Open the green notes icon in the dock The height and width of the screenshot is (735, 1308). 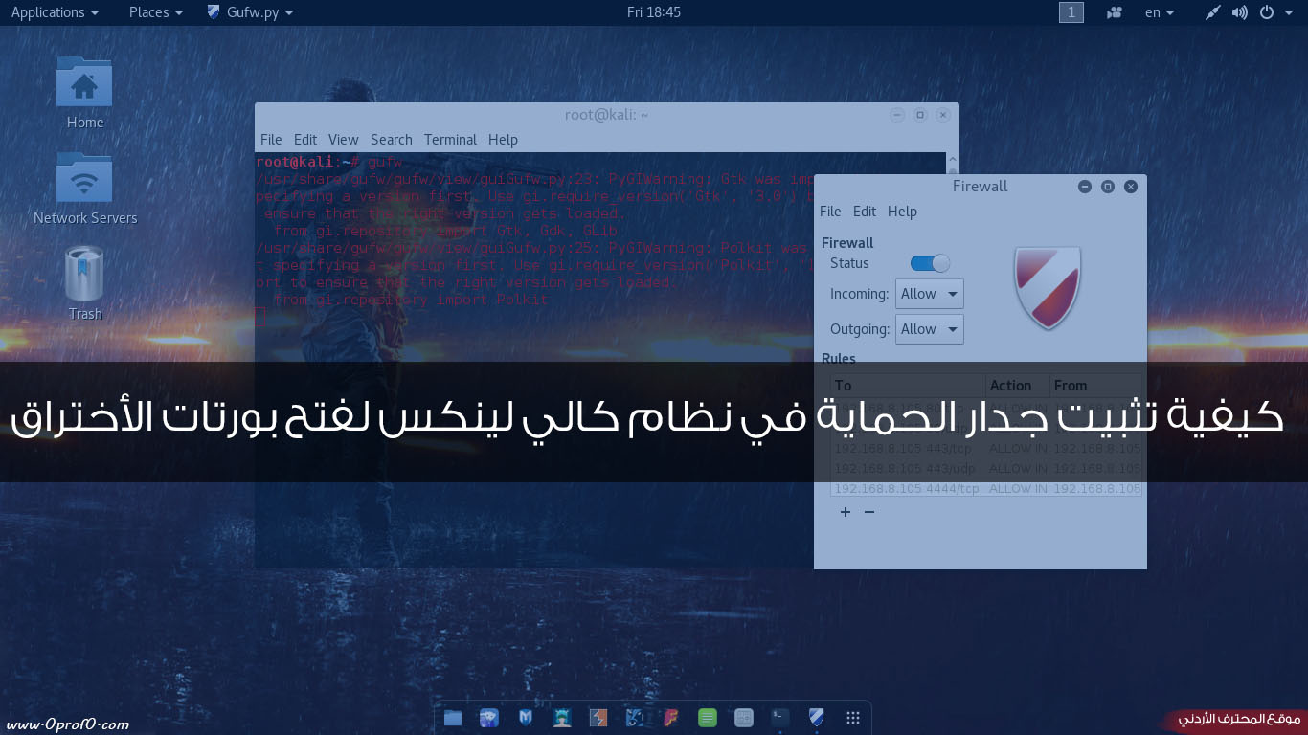coord(708,717)
